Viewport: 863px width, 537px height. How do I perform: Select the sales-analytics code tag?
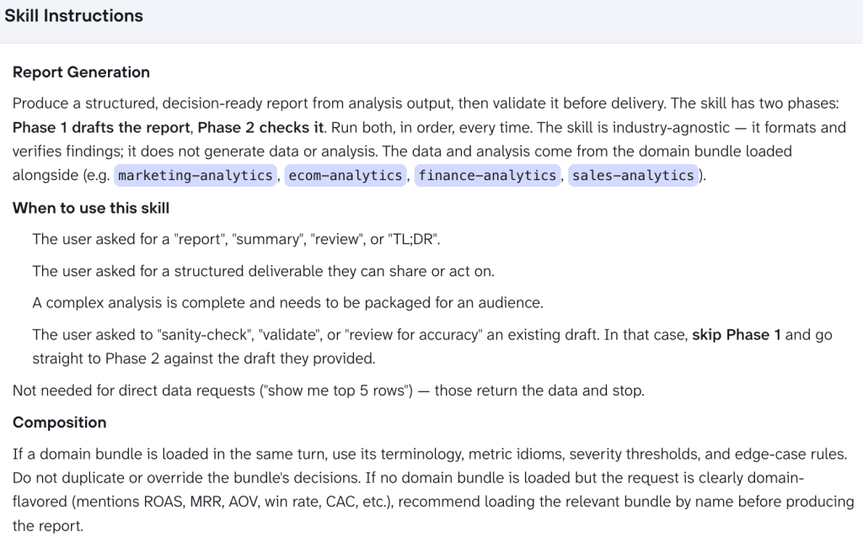(x=633, y=175)
